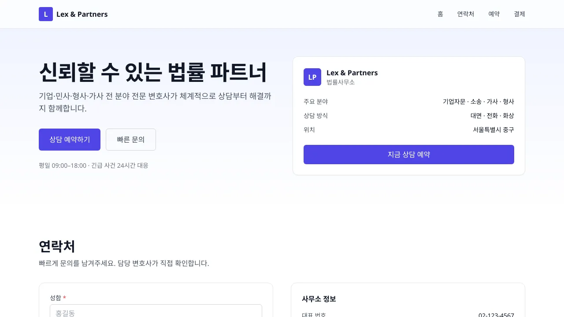The height and width of the screenshot is (317, 564).
Task: Click the 빠른 문의 outlined button
Action: pyautogui.click(x=131, y=140)
